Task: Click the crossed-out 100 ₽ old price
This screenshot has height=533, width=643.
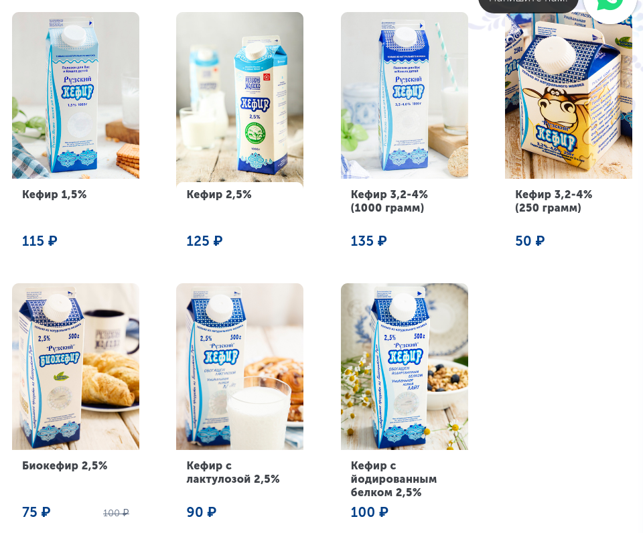Action: click(116, 513)
